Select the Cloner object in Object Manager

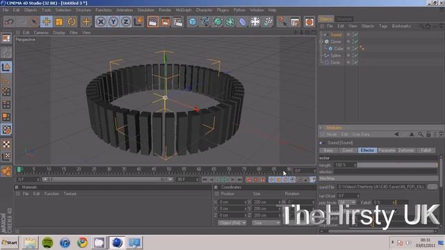coord(336,42)
